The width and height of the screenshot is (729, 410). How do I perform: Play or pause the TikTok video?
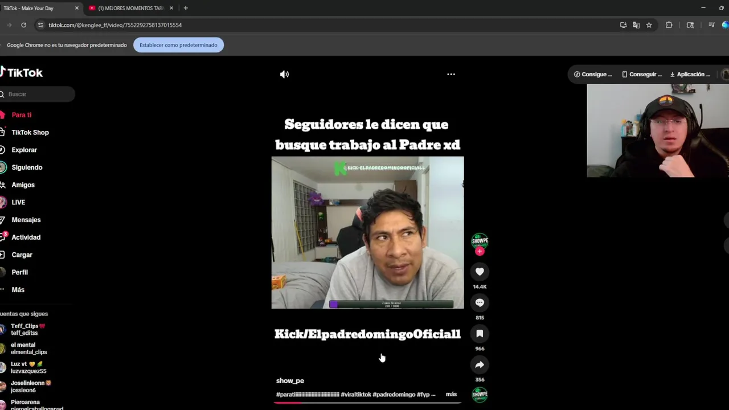367,233
